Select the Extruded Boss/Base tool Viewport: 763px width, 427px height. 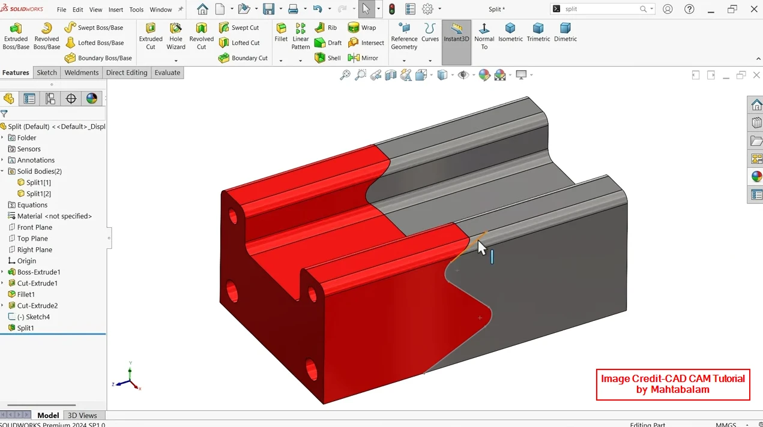tap(16, 36)
